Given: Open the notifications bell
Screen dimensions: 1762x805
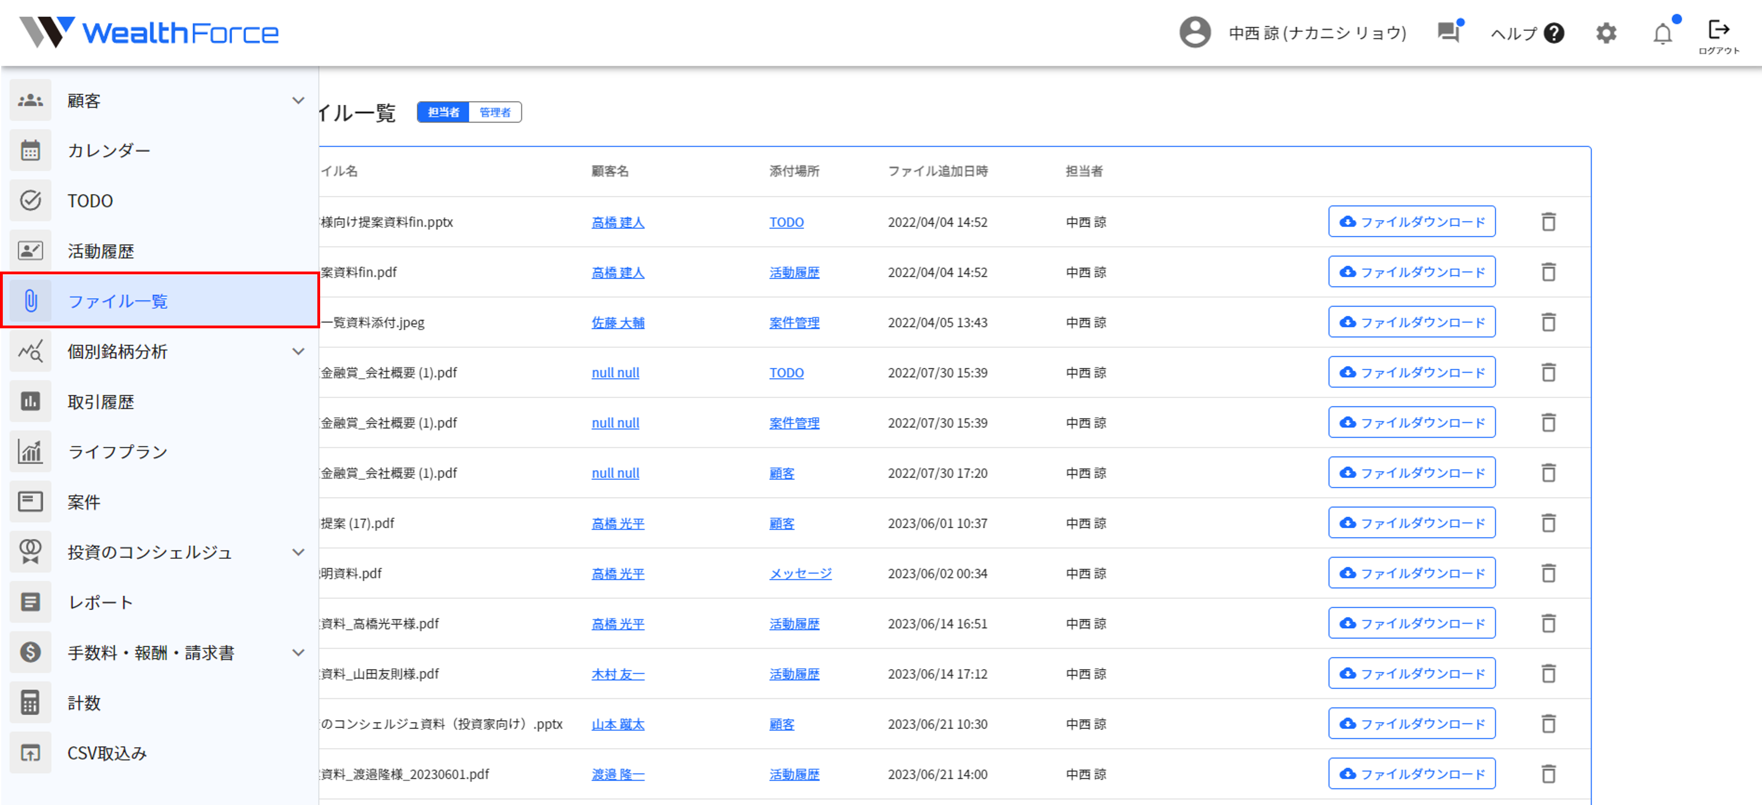Looking at the screenshot, I should click(x=1662, y=34).
